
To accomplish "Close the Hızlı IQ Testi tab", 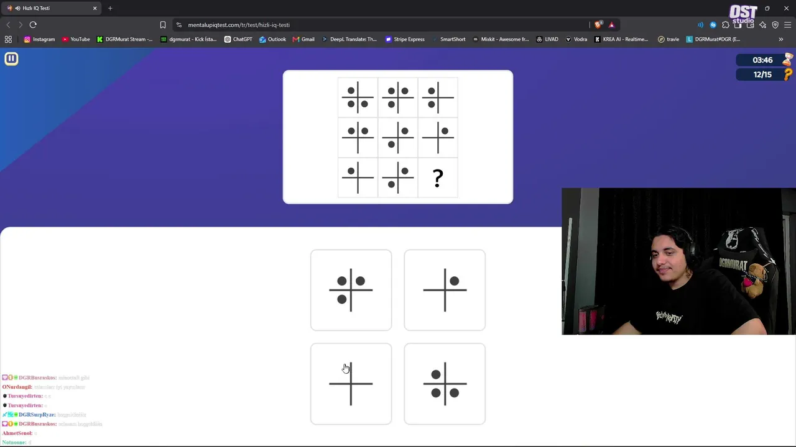I will pos(95,8).
